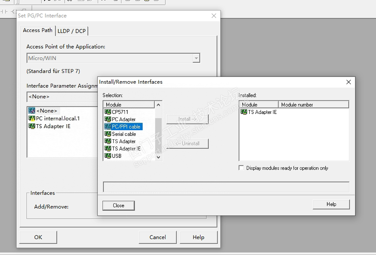Screen dimensions: 376x255
Task: Close Set PG/PC Interface window with X
Action: click(214, 16)
